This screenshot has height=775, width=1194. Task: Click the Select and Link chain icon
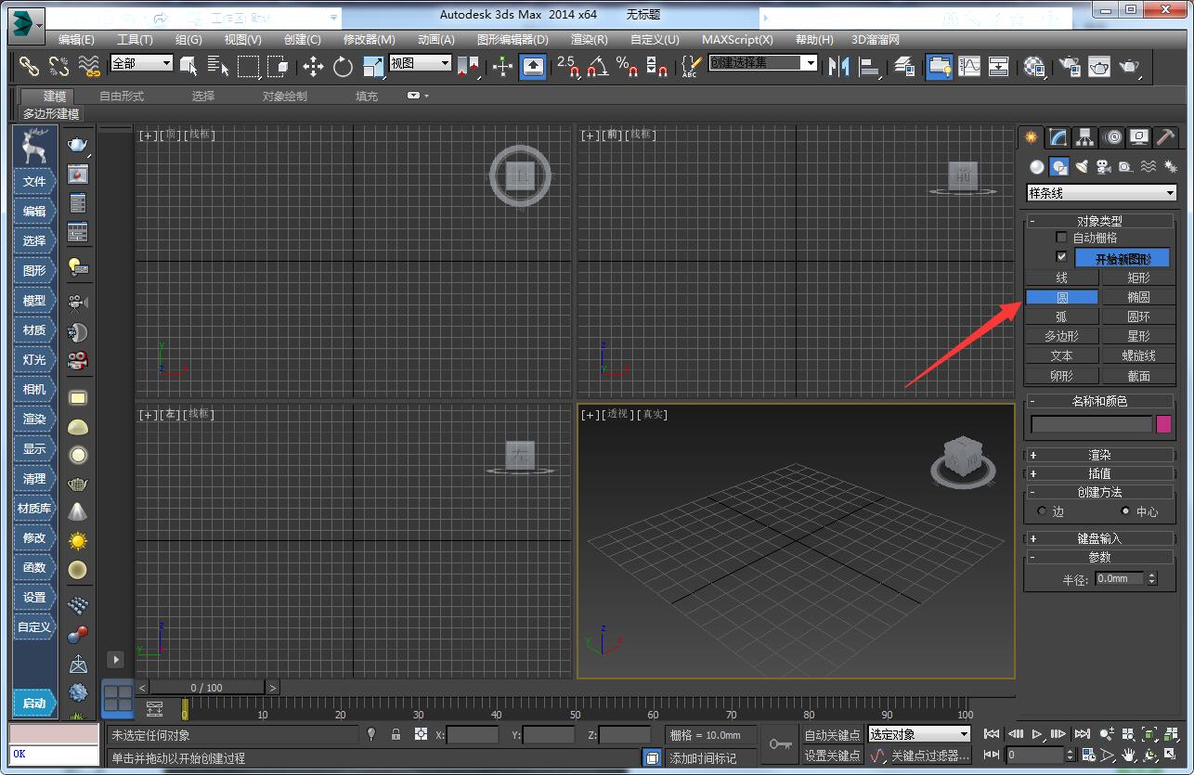click(30, 66)
